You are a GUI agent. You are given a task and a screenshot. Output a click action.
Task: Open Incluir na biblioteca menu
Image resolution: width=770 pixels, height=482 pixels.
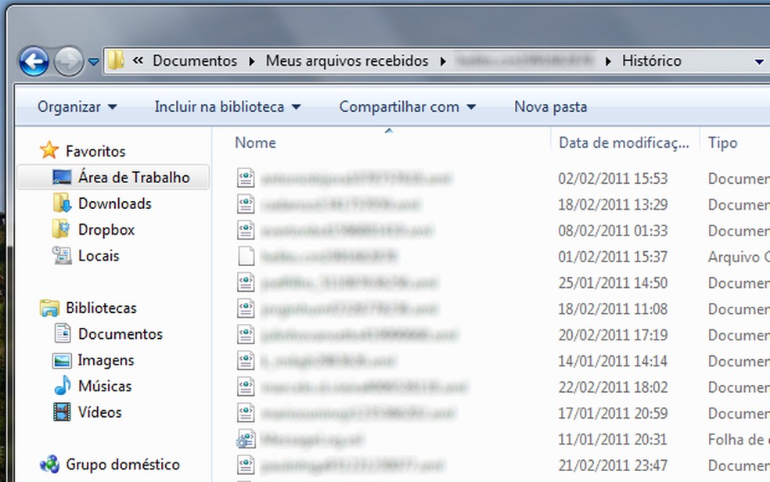228,107
